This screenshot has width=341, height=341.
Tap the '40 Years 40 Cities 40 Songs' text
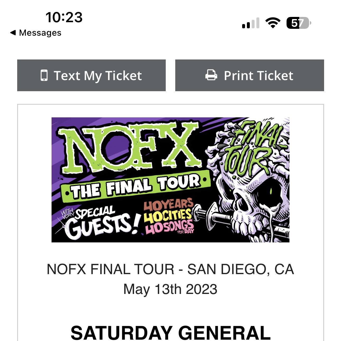click(x=168, y=217)
